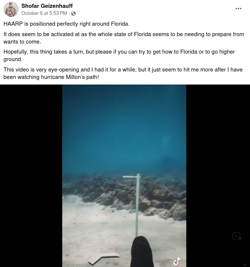
Task: Click the black letterbox right of the video
Action: point(218,176)
